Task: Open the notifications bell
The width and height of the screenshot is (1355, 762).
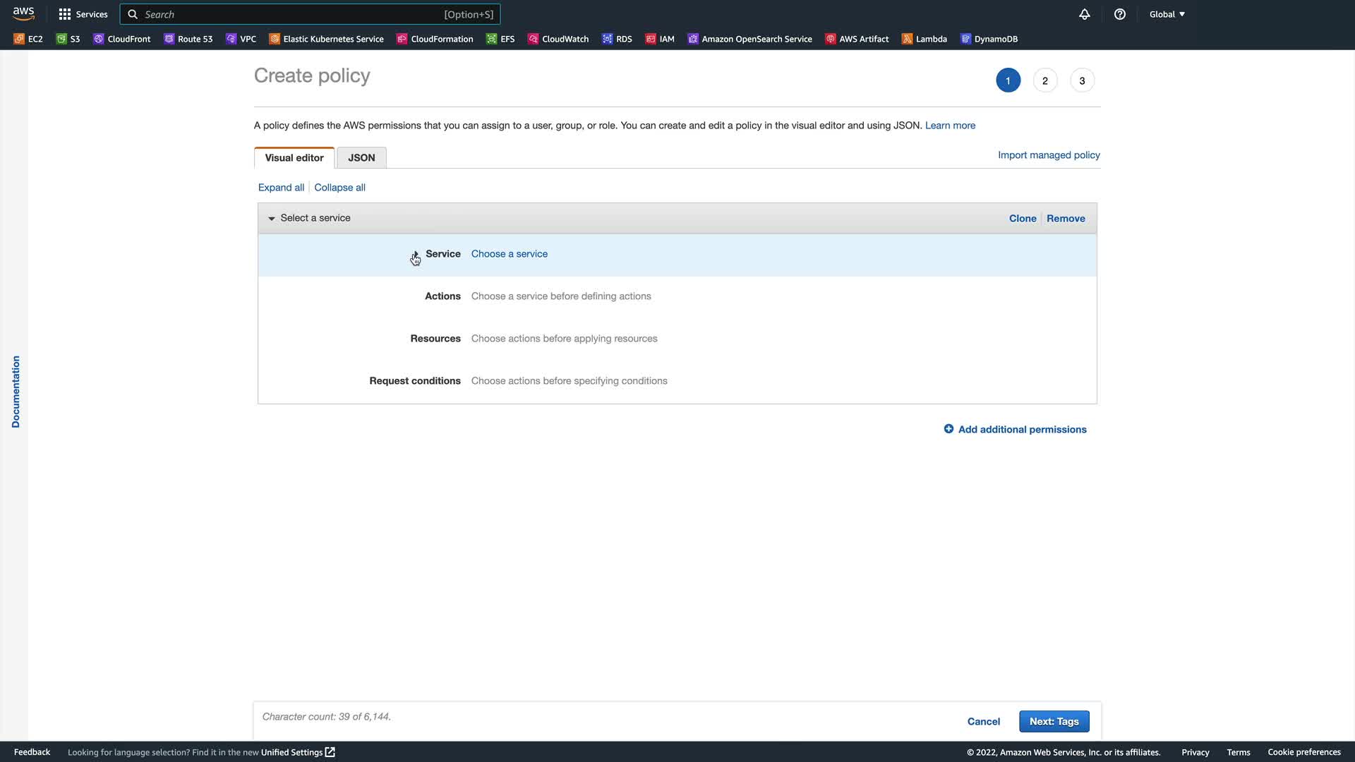Action: click(1085, 14)
